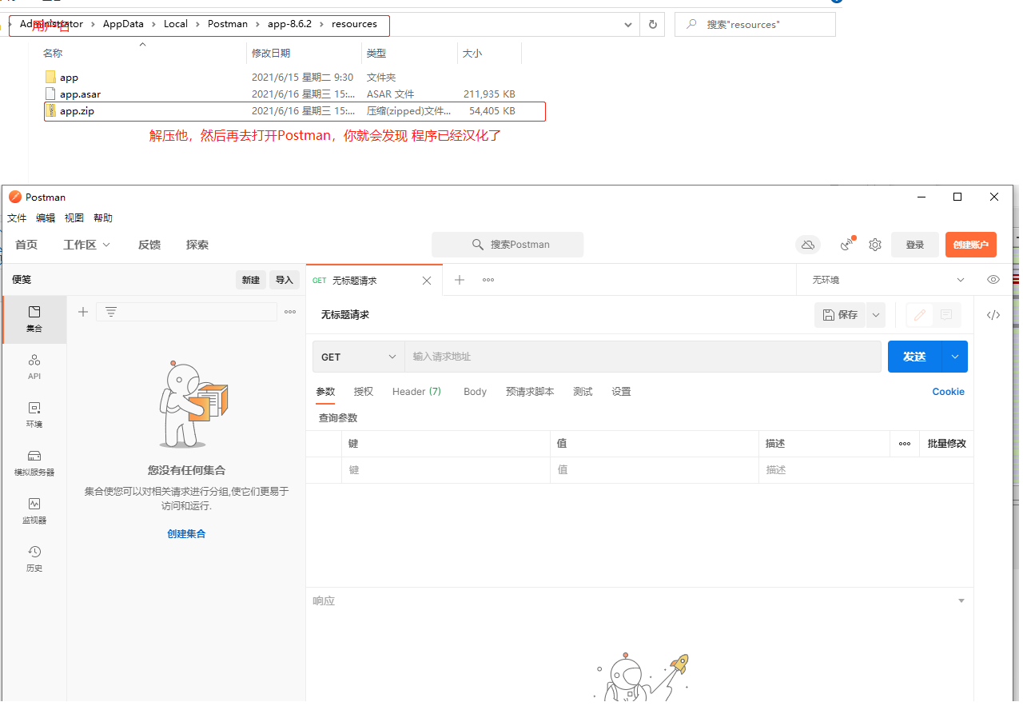This screenshot has width=1023, height=710.
Task: Save the request with 保存 button
Action: click(840, 315)
